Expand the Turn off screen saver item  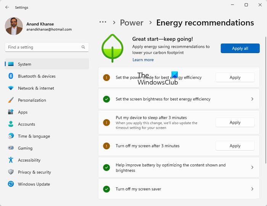tap(252, 189)
